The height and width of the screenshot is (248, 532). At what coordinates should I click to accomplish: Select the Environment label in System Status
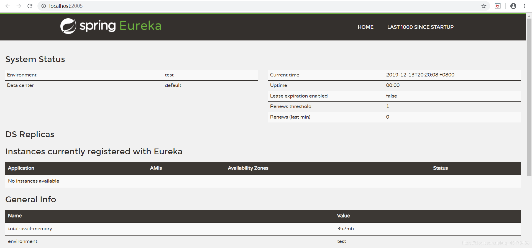tap(22, 75)
